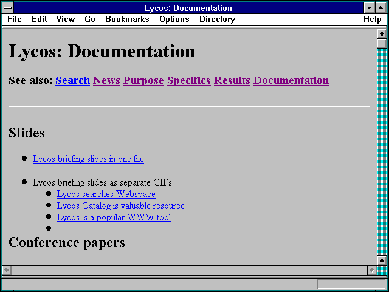Open the Bookmarks menu
The width and height of the screenshot is (389, 292).
tap(127, 19)
